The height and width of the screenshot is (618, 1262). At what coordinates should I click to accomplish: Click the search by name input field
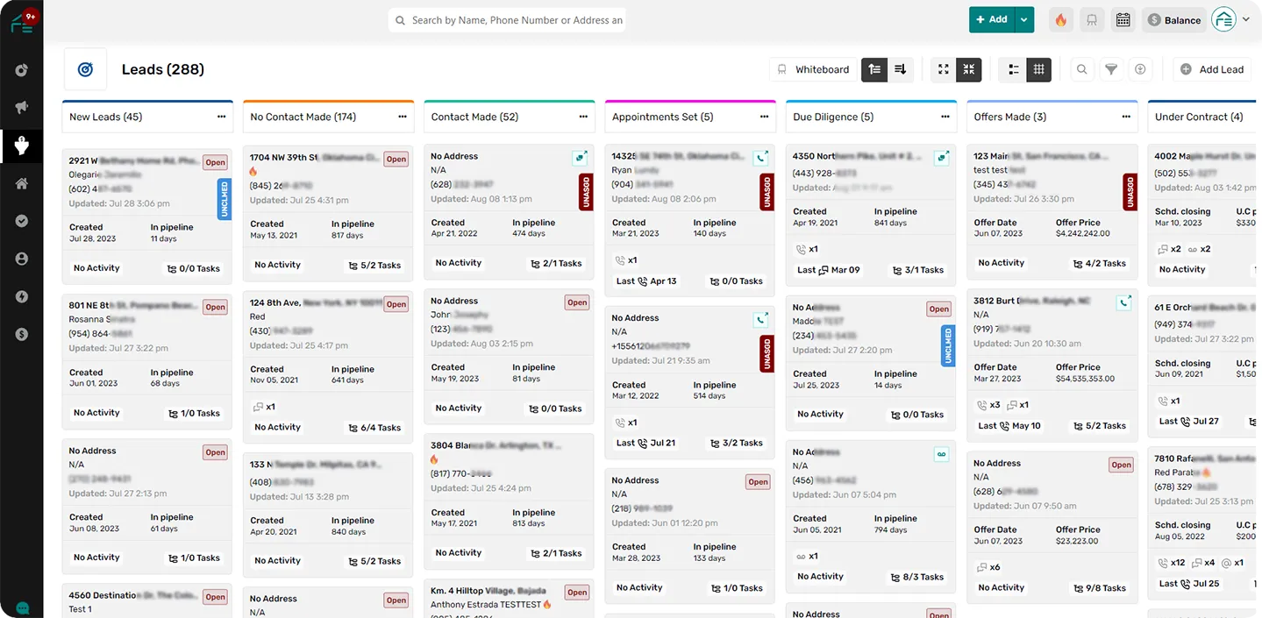pyautogui.click(x=517, y=20)
